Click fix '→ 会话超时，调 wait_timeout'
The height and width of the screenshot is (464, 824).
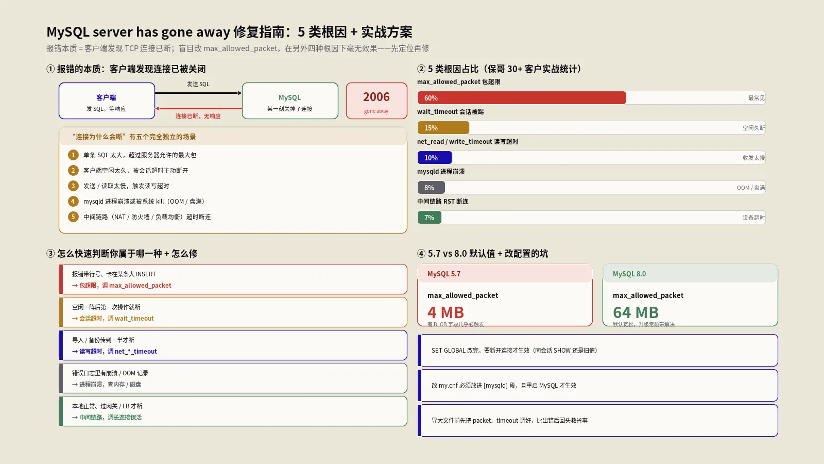click(113, 319)
